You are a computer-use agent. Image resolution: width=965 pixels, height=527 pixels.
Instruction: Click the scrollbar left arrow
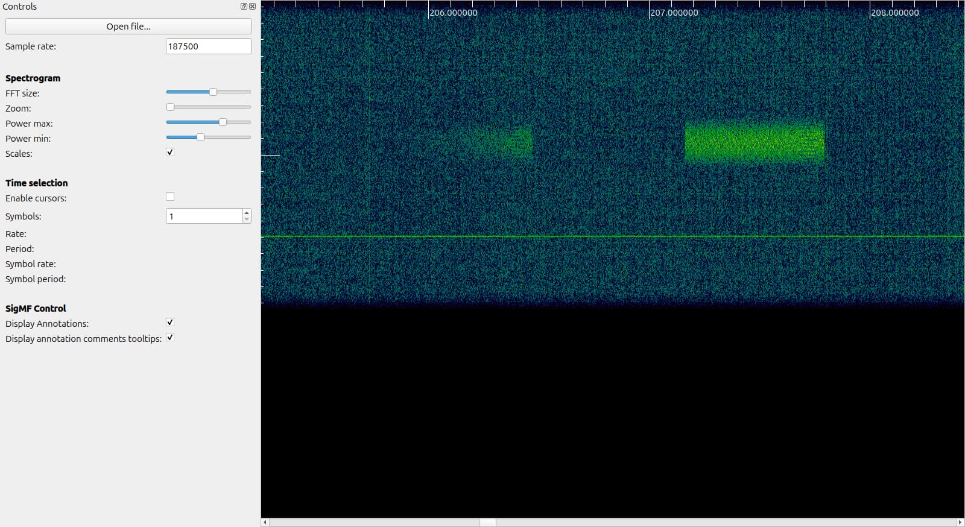(264, 522)
